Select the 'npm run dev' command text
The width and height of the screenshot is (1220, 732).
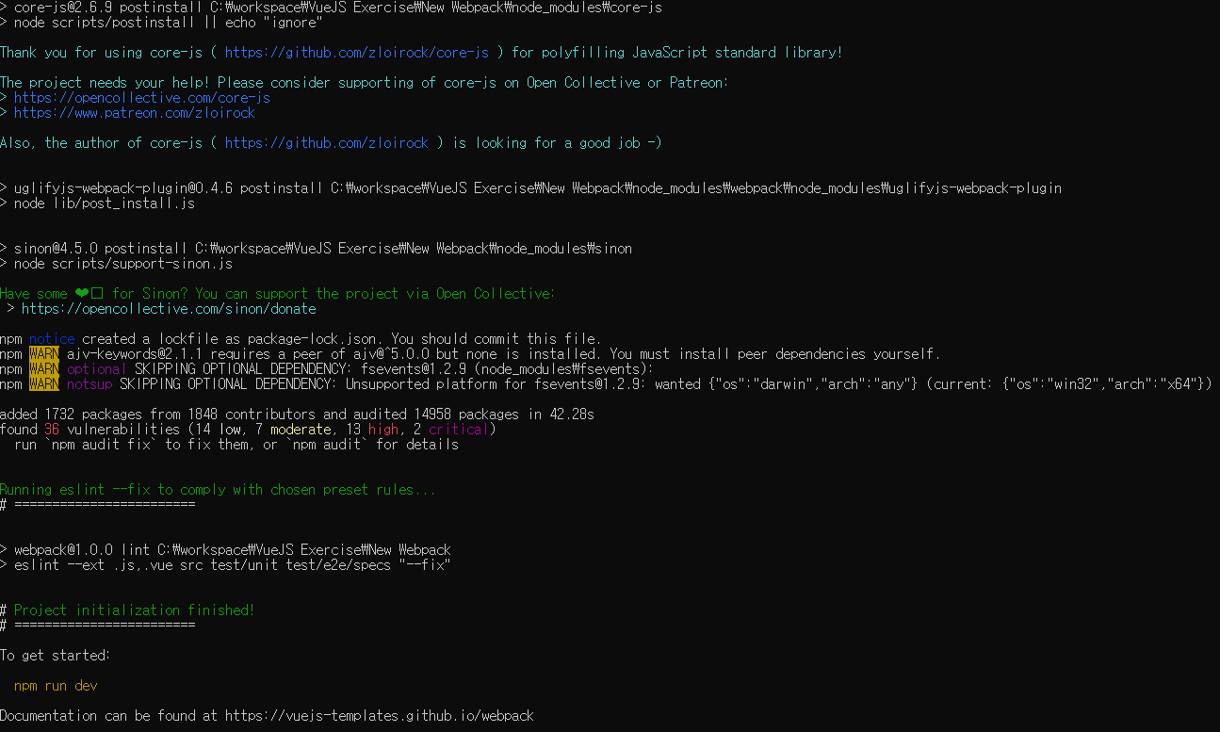pos(56,686)
